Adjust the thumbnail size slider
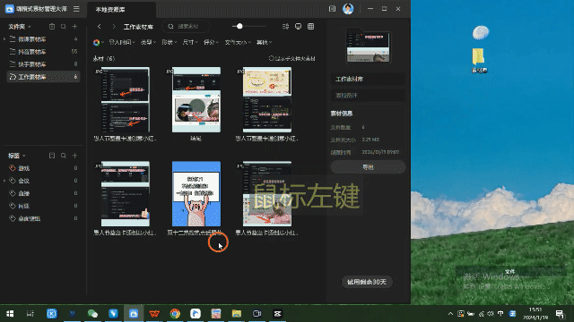Screen dimensions: 574x322 tap(239, 26)
